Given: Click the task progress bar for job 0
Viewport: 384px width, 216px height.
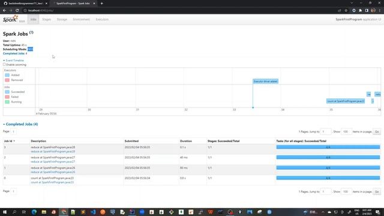Looking at the screenshot, I should (328, 178).
